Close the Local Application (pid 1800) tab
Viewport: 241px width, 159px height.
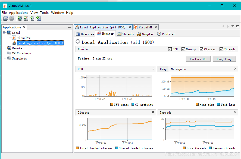(130, 27)
